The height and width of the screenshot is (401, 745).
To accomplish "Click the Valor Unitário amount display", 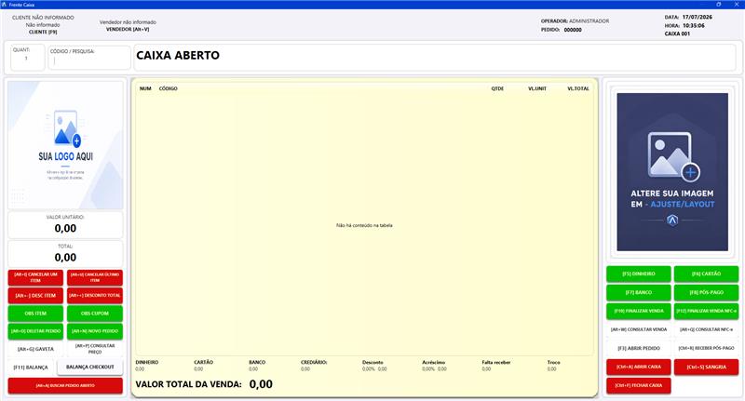I will [x=65, y=228].
